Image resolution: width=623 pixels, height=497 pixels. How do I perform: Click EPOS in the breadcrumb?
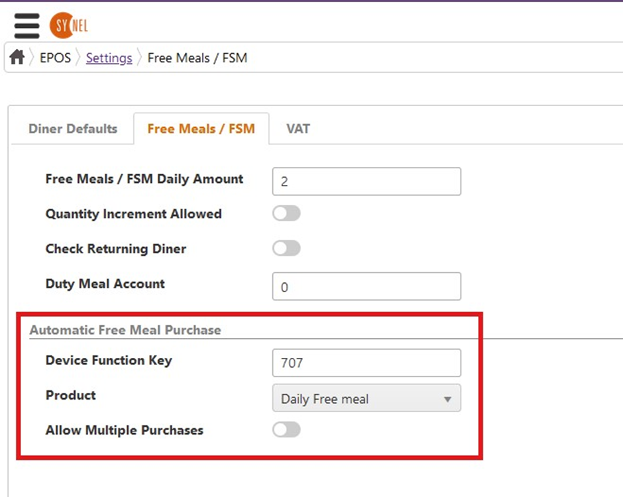pyautogui.click(x=55, y=58)
